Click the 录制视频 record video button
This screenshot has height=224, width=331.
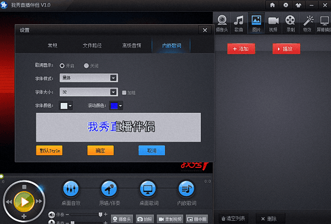coord(170,219)
